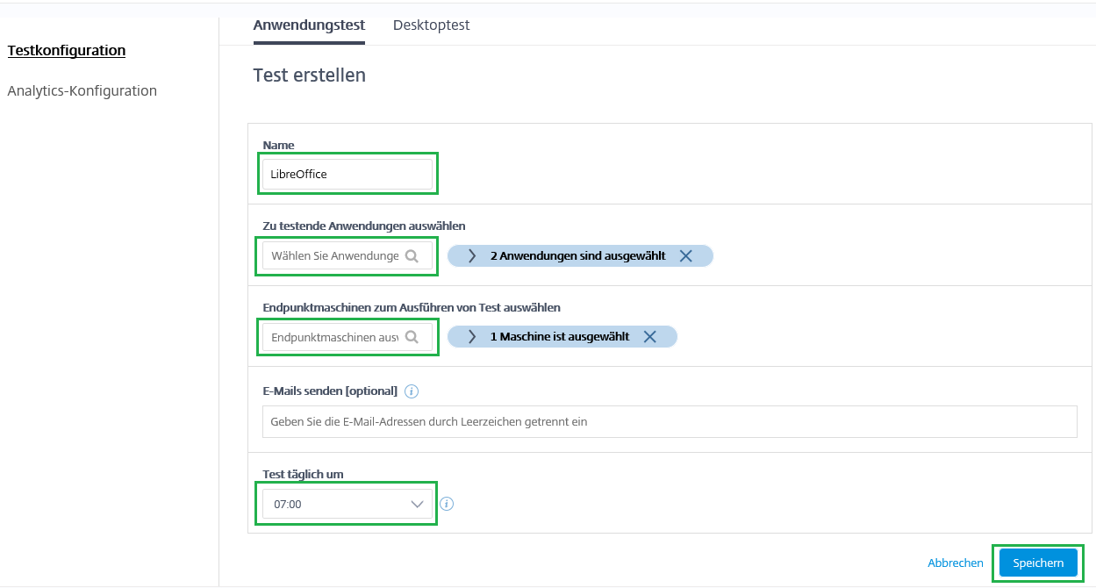This screenshot has width=1096, height=588.
Task: Cancel with the Abbrechen link
Action: [x=955, y=563]
